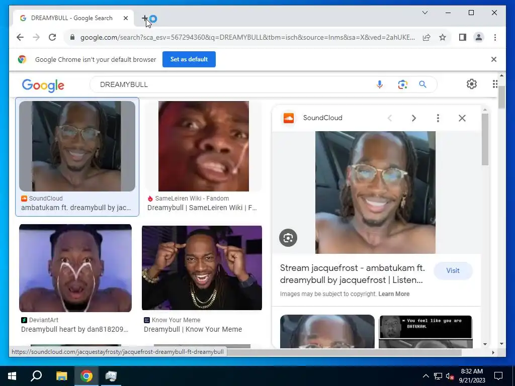
Task: Open Google quick settings gear
Action: [x=472, y=84]
